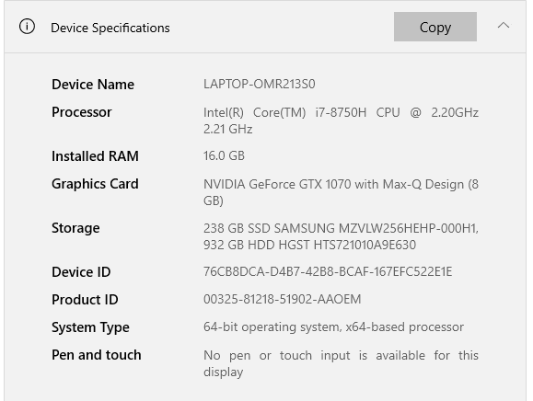Click the Processor label

pos(82,112)
